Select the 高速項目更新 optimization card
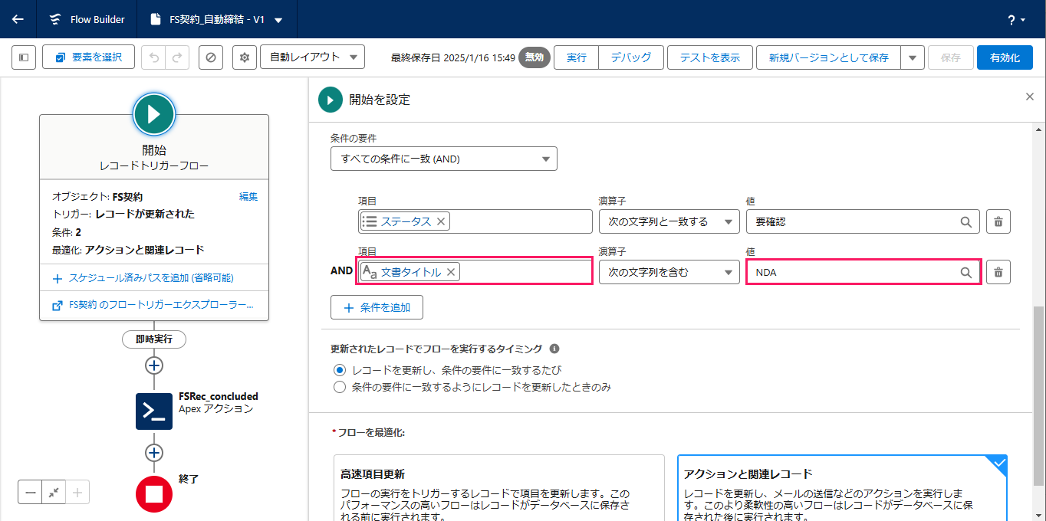 499,488
